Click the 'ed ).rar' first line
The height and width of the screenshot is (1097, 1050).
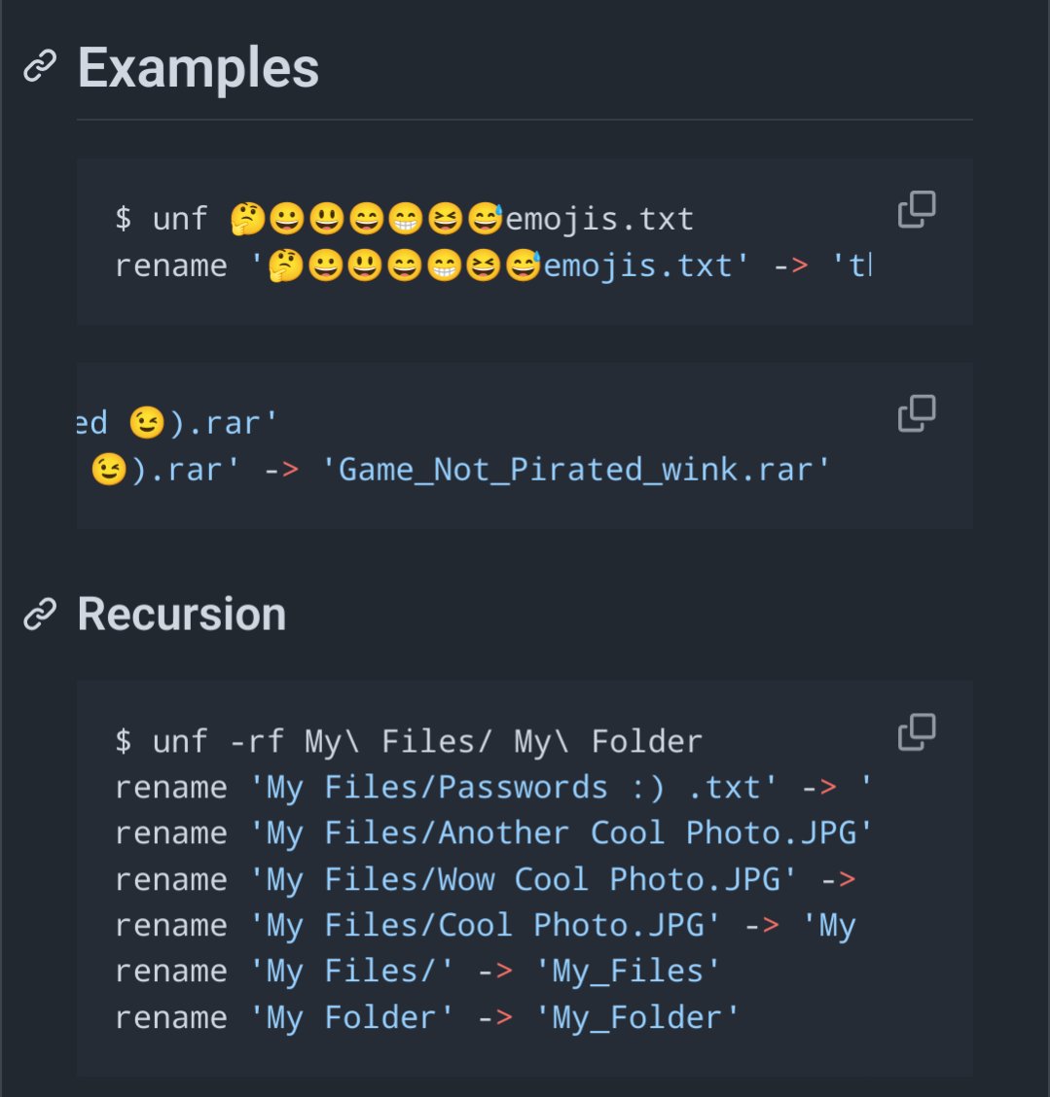[x=178, y=423]
